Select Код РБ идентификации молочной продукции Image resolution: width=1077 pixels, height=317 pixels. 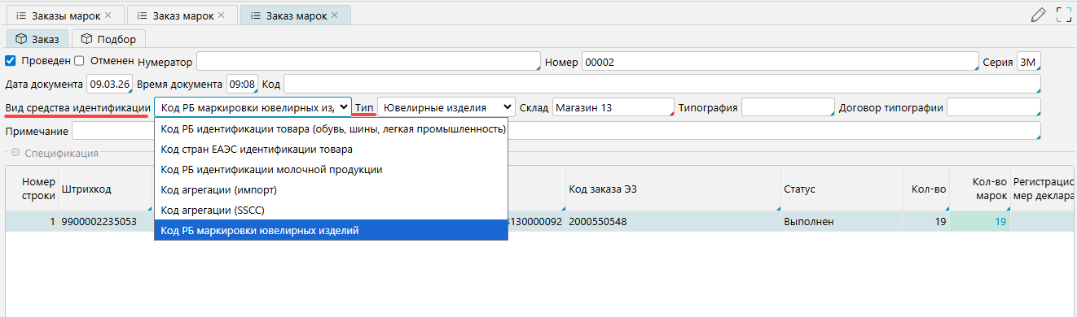pos(331,170)
